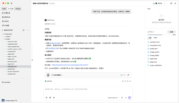Click the rightmost top-bar sidebar toggle icon
This screenshot has height=103, width=179.
point(175,3)
